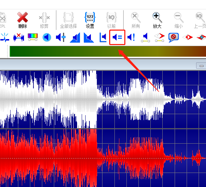Image resolution: width=206 pixels, height=187 pixels.
Task: Open the Settings (设置) 123 icon
Action: [90, 20]
